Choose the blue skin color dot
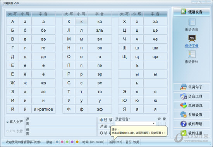Viewport: 213px width, 147px height. [57, 142]
